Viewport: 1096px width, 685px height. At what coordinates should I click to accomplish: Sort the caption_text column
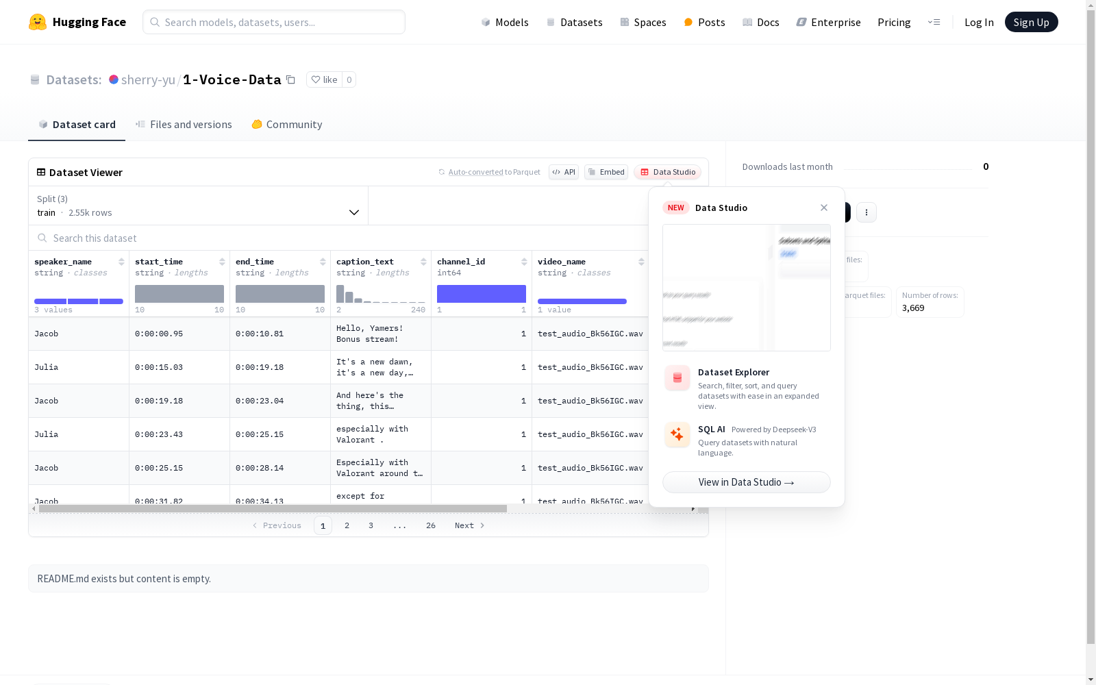click(x=423, y=262)
